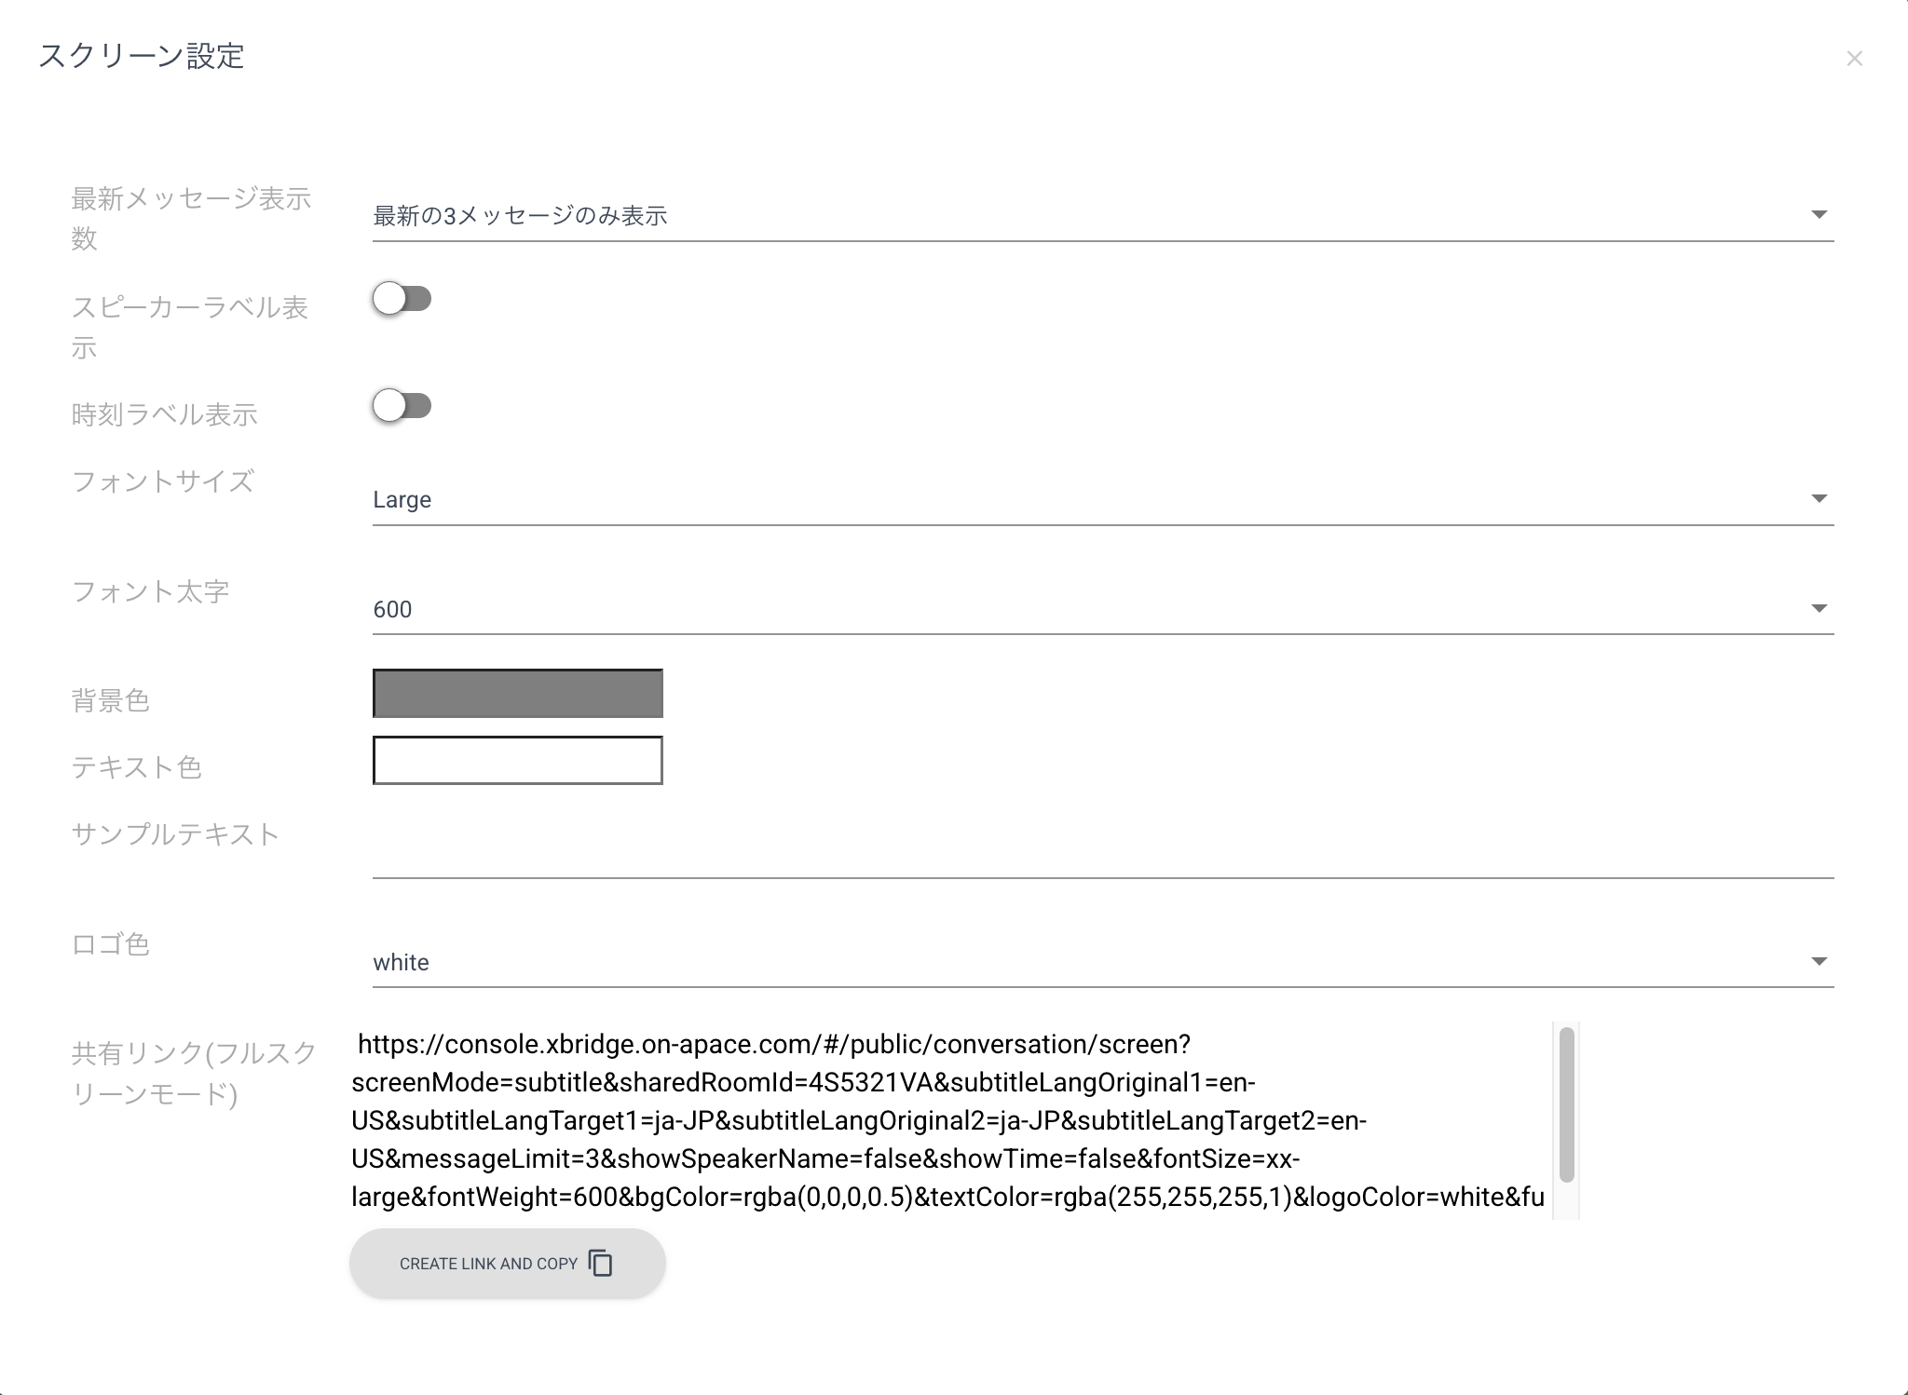
Task: Click the gray 背景色 color swatch
Action: [x=517, y=694]
